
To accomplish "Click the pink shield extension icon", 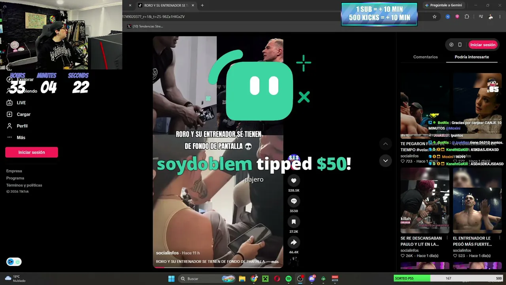I will pyautogui.click(x=457, y=17).
